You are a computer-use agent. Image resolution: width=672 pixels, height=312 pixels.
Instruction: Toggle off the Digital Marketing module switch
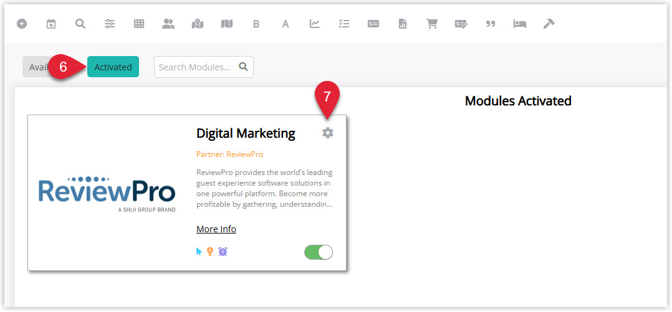click(x=319, y=252)
